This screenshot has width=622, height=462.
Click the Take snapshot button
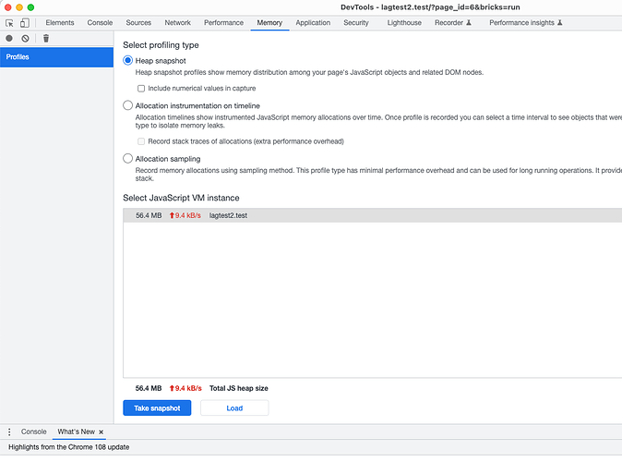(157, 407)
